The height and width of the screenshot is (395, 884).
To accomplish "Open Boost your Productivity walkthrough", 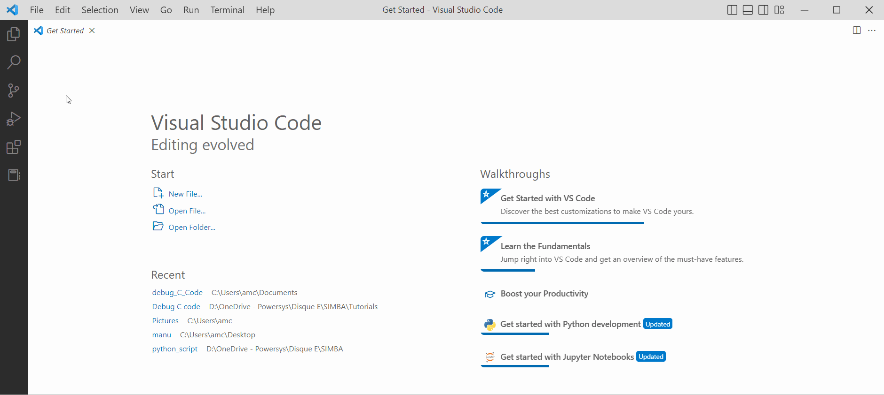I will coord(545,294).
